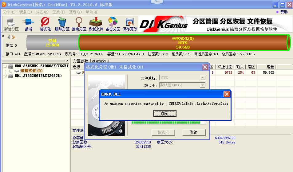Close the left tree panel with x
The image size is (293, 172).
coord(67,61)
